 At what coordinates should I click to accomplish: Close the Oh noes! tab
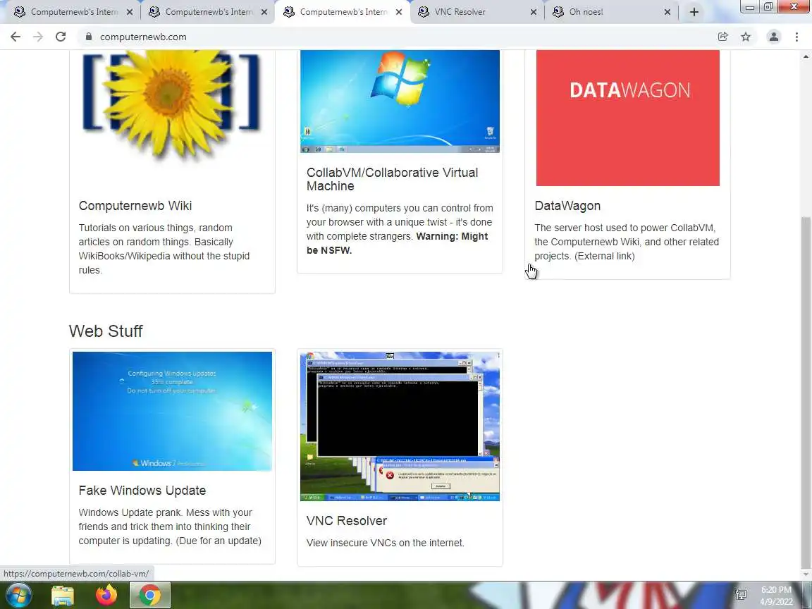668,12
